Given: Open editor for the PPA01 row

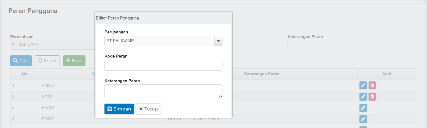Looking at the screenshot, I should pos(363,108).
